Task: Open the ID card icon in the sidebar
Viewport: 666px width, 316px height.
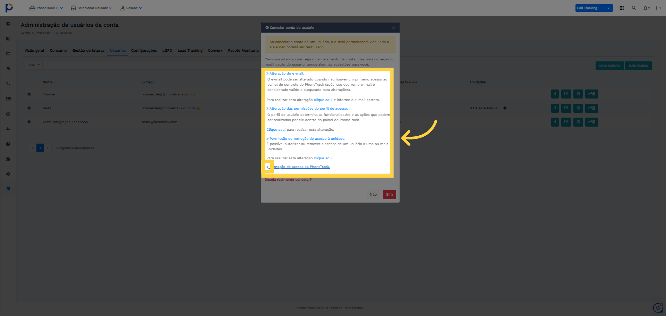Action: pyautogui.click(x=8, y=99)
